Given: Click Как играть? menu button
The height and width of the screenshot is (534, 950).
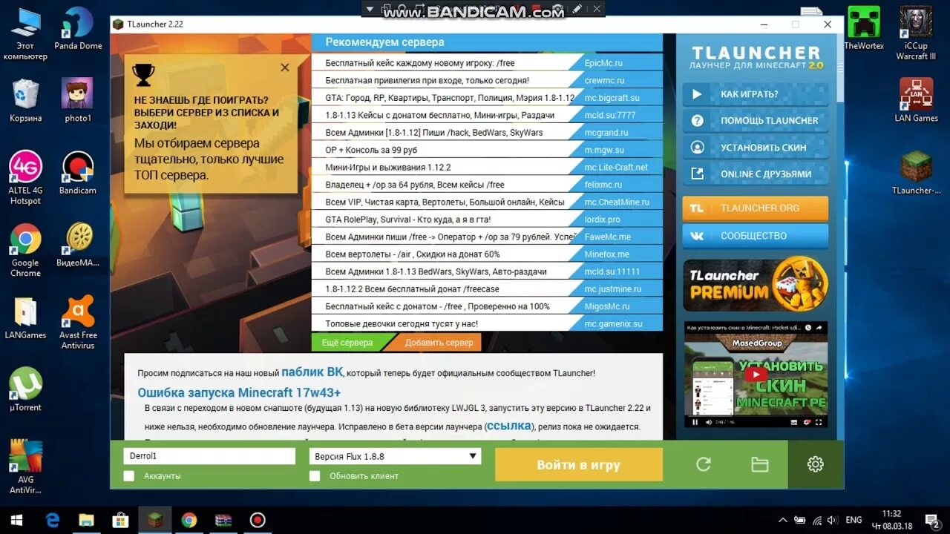Looking at the screenshot, I should (756, 94).
